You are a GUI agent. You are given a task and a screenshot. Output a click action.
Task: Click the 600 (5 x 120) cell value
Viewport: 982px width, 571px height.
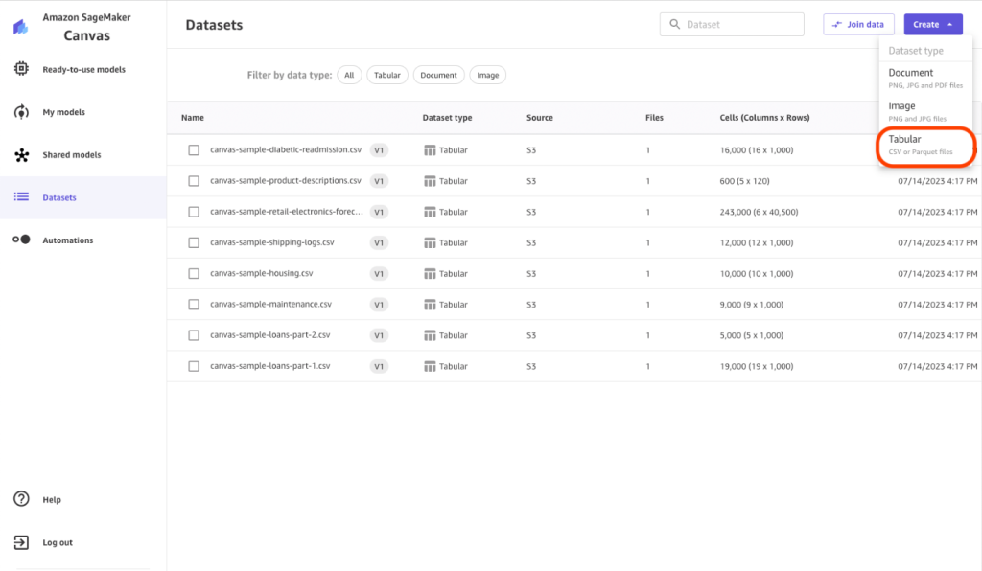pyautogui.click(x=744, y=181)
